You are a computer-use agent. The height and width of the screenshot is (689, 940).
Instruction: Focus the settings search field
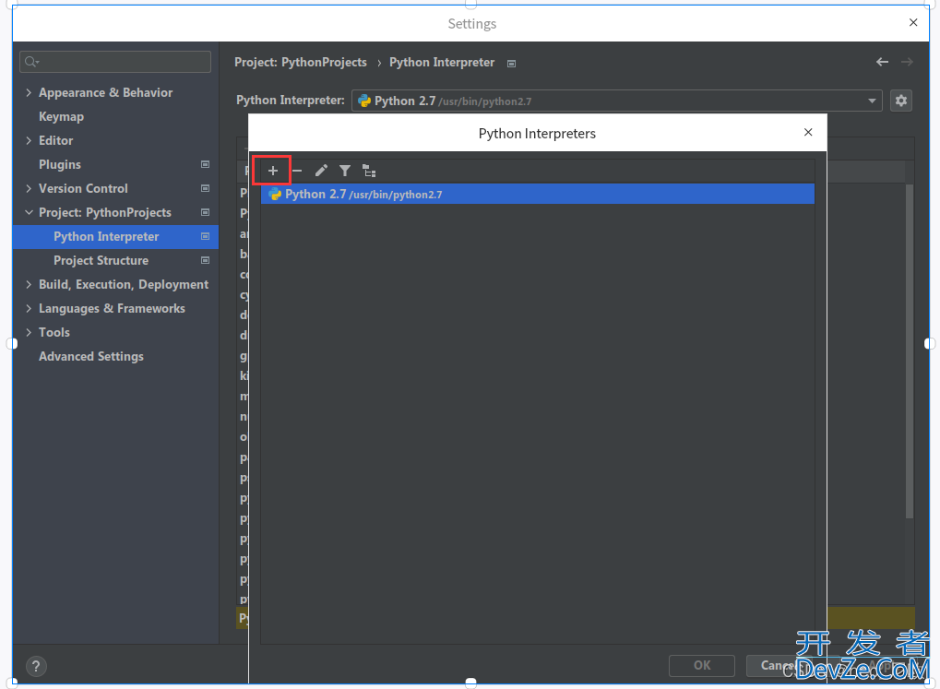115,62
